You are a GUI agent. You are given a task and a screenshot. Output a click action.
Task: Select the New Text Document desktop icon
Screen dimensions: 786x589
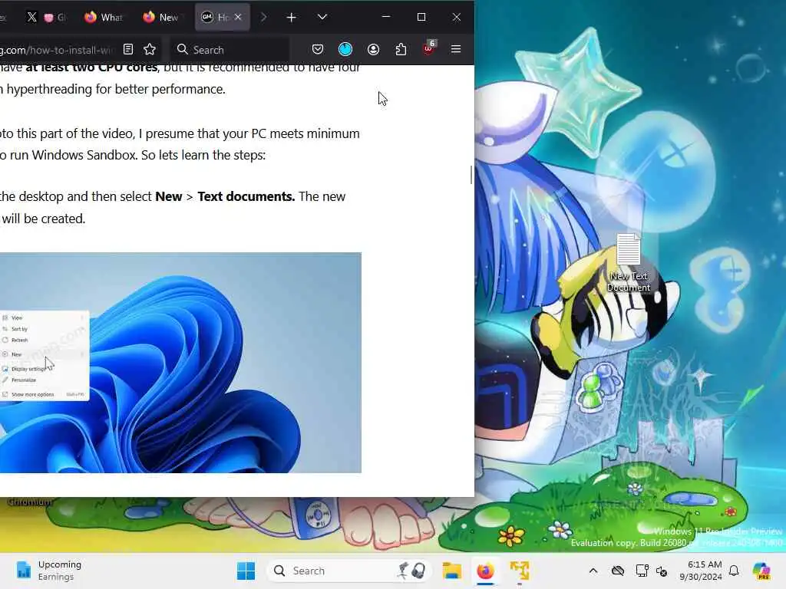(x=628, y=263)
